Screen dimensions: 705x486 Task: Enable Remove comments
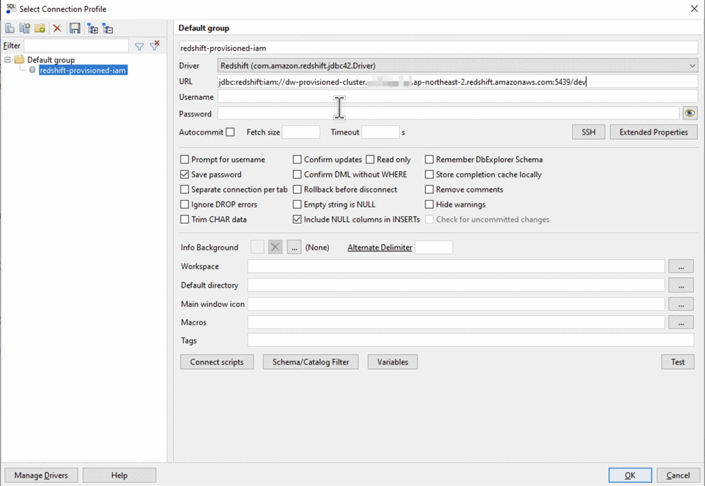click(x=429, y=189)
